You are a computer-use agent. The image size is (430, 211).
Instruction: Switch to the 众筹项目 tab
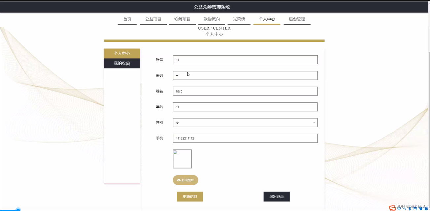click(182, 19)
